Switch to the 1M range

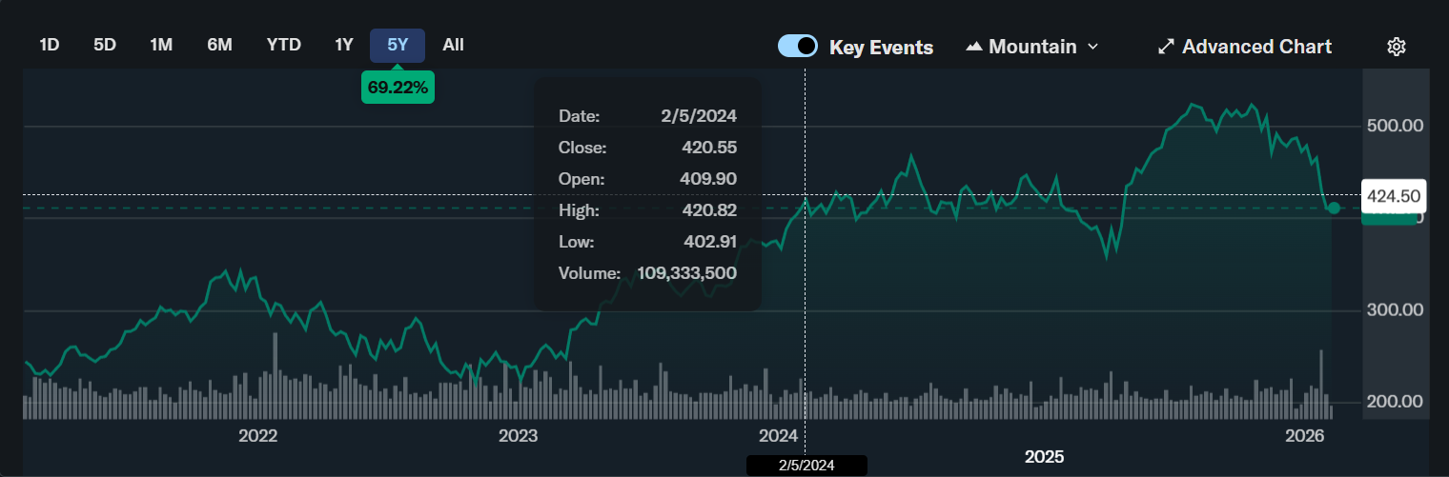pyautogui.click(x=161, y=45)
